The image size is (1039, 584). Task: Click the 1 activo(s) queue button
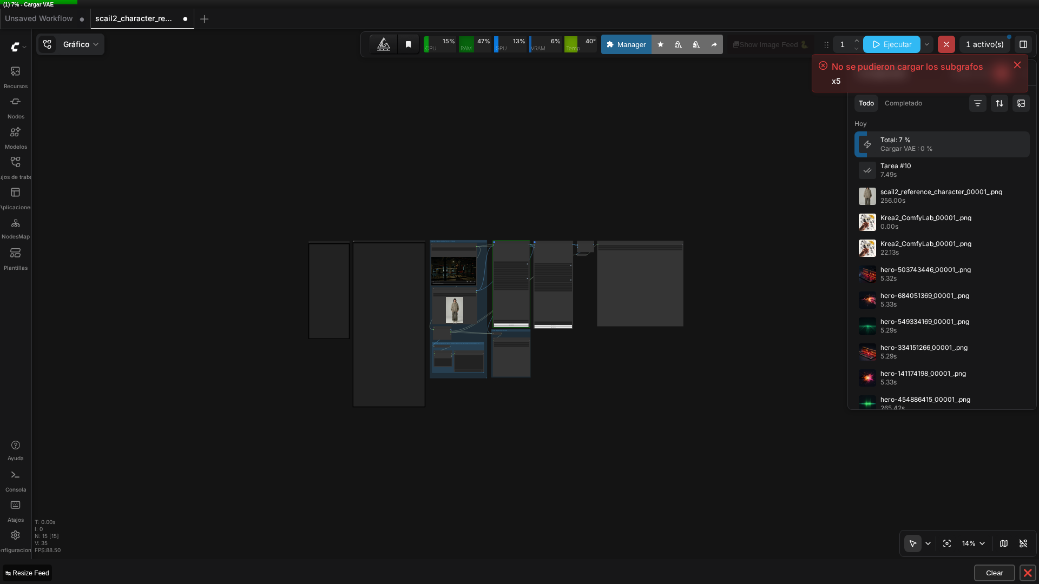(x=984, y=44)
